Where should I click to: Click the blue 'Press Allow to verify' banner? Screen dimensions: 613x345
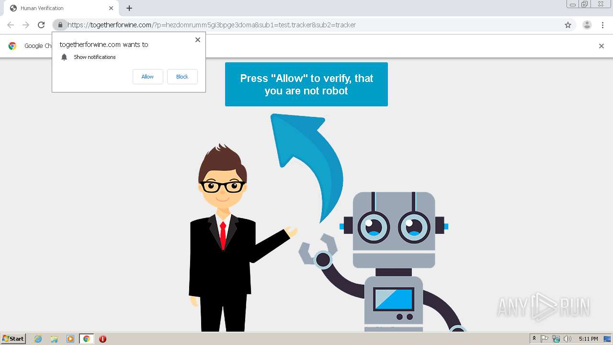pyautogui.click(x=306, y=84)
